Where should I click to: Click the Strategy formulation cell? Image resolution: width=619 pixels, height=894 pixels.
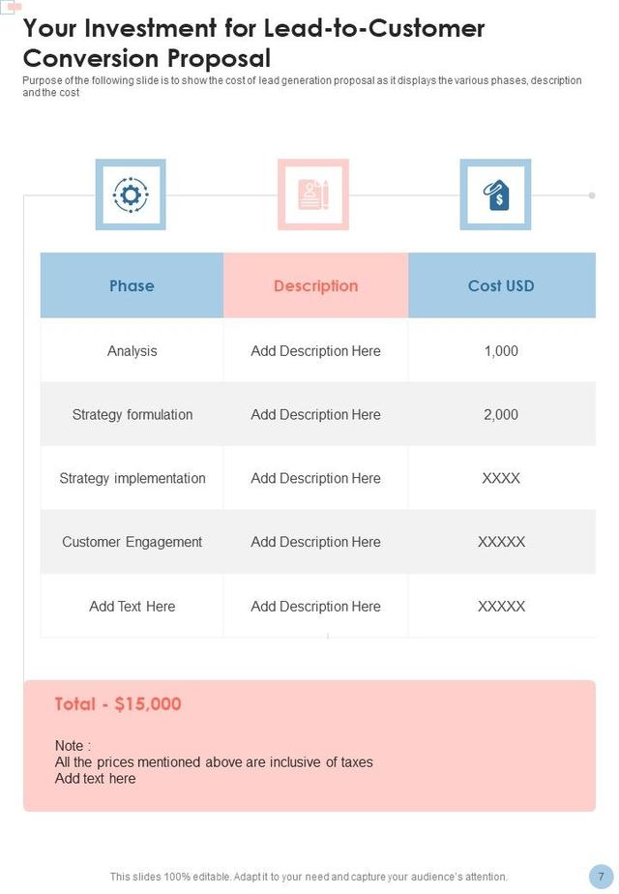coord(132,414)
